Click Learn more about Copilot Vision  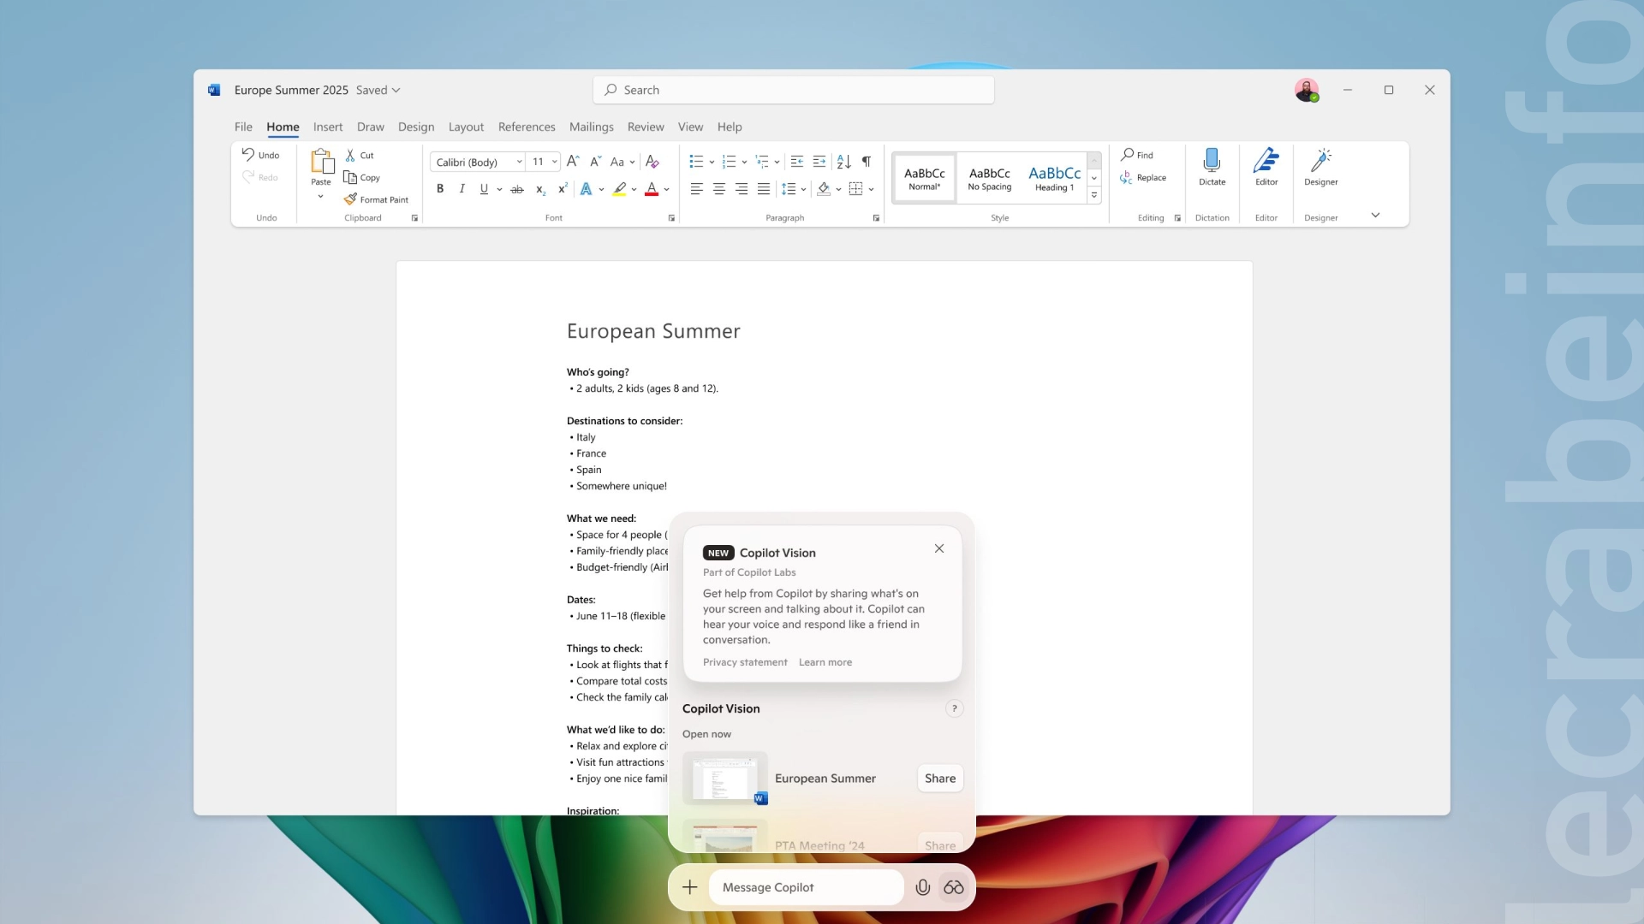point(825,662)
